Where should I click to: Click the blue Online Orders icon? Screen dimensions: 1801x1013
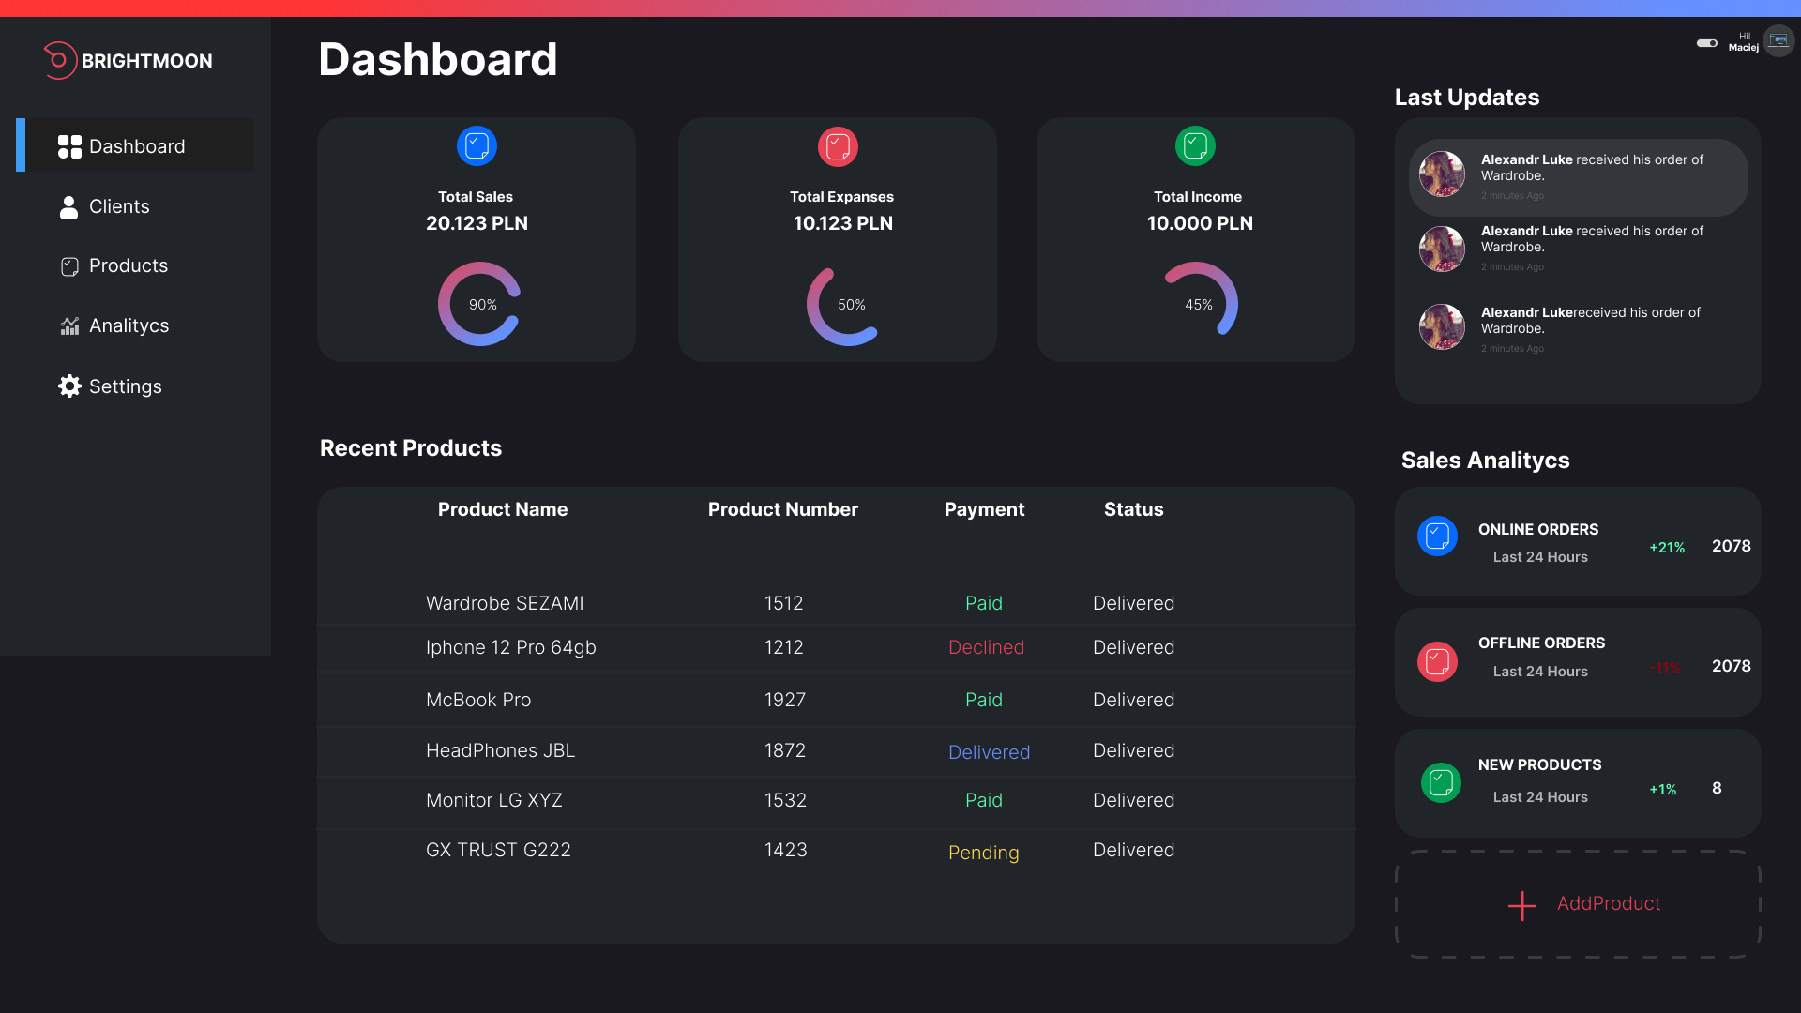[1438, 536]
